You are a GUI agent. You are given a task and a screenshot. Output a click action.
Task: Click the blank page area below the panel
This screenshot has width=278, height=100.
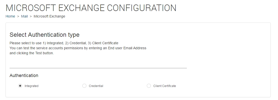(x=138, y=99)
